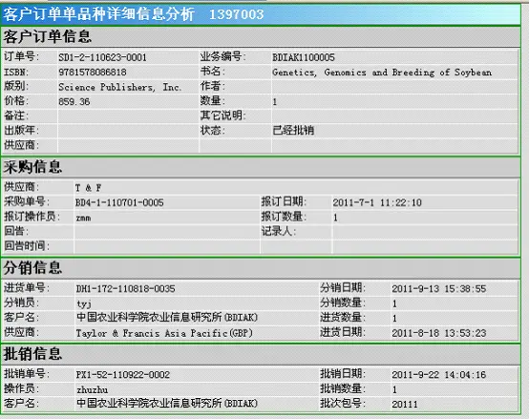Viewport: 529px width, 419px height.
Task: Click the business code BDIAK1100005
Action: tap(304, 57)
